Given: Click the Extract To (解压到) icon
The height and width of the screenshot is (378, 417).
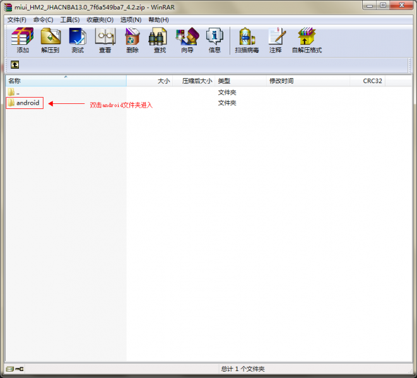Looking at the screenshot, I should point(50,40).
